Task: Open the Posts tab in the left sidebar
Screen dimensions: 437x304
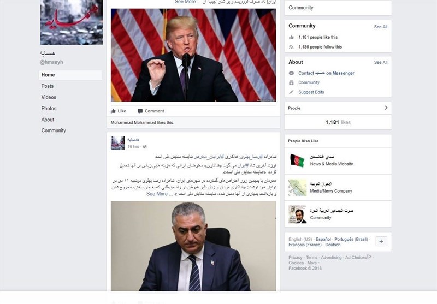Action: [x=48, y=86]
